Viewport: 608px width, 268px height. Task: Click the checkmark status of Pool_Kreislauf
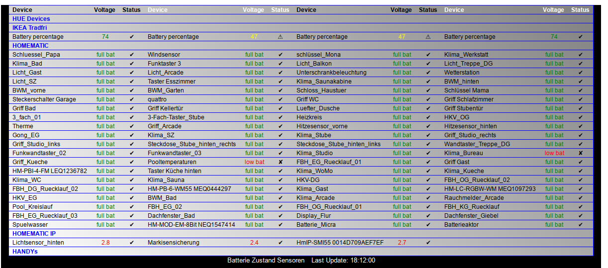(x=132, y=207)
